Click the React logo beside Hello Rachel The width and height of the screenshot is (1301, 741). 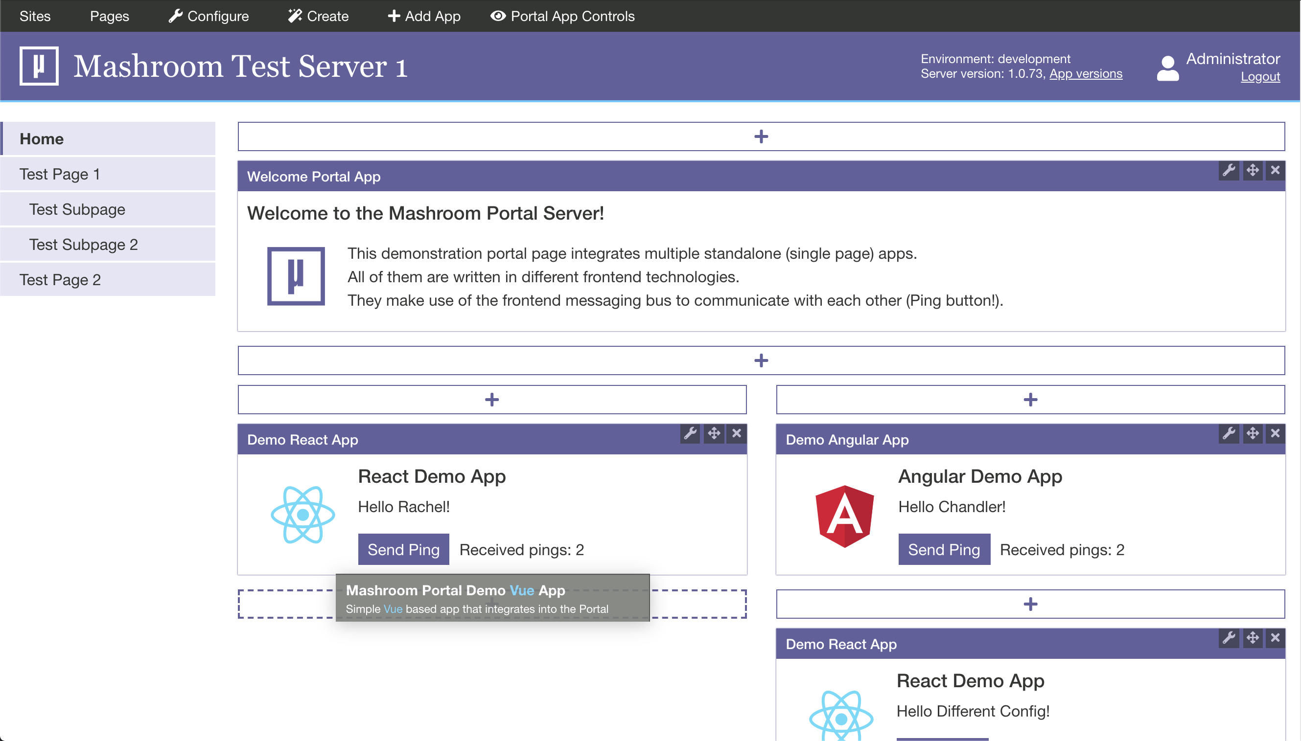click(x=303, y=515)
